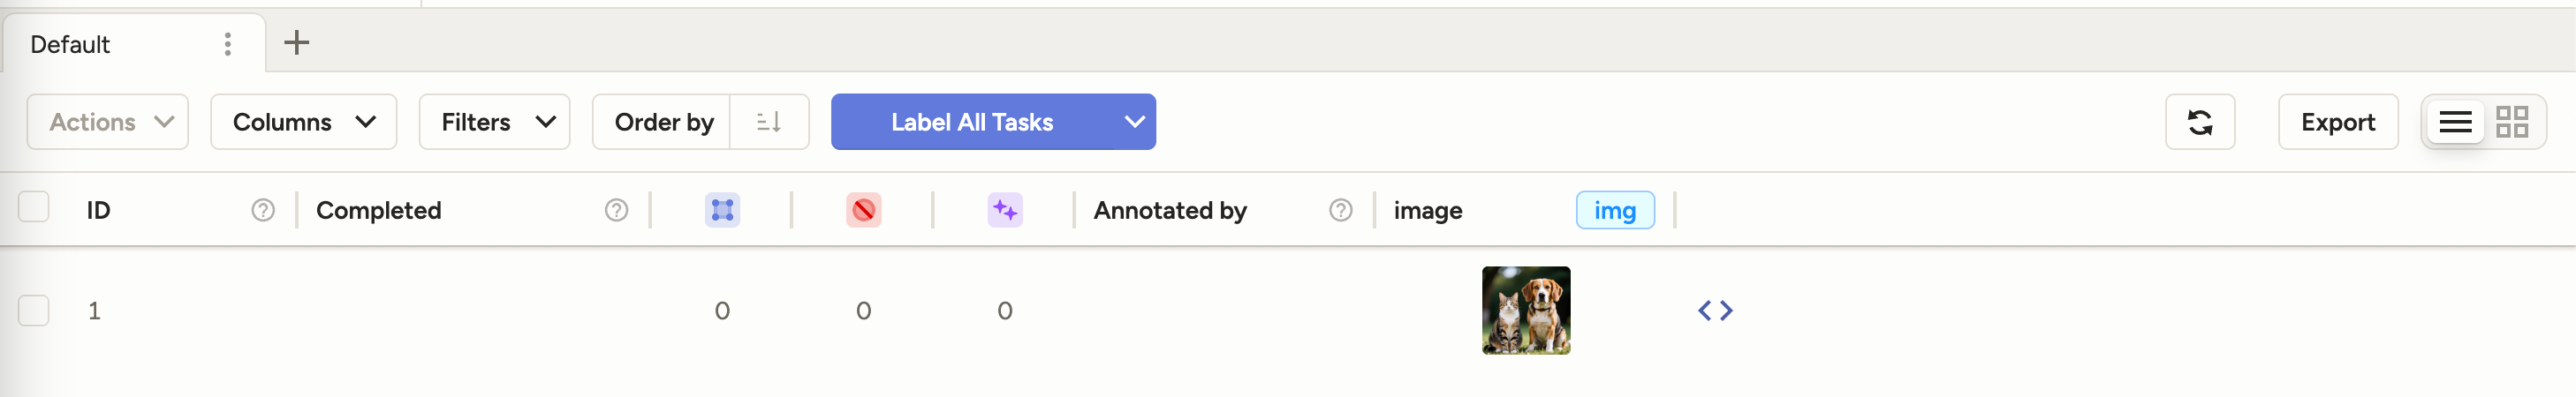Click the total annotations column icon
This screenshot has height=397, width=2576.
pyautogui.click(x=722, y=209)
